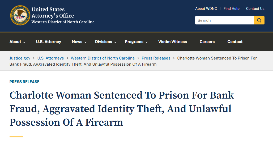Screen dimensions: 273x144
Task: Expand the News dropdown chevron
Action: (x=86, y=42)
